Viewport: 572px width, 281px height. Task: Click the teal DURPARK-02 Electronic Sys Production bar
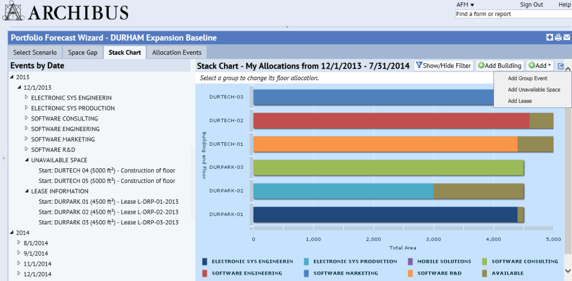tap(343, 191)
